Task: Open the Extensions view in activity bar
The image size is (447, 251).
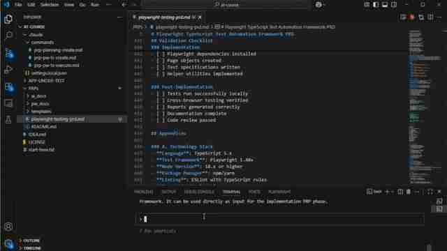Action: 9,86
